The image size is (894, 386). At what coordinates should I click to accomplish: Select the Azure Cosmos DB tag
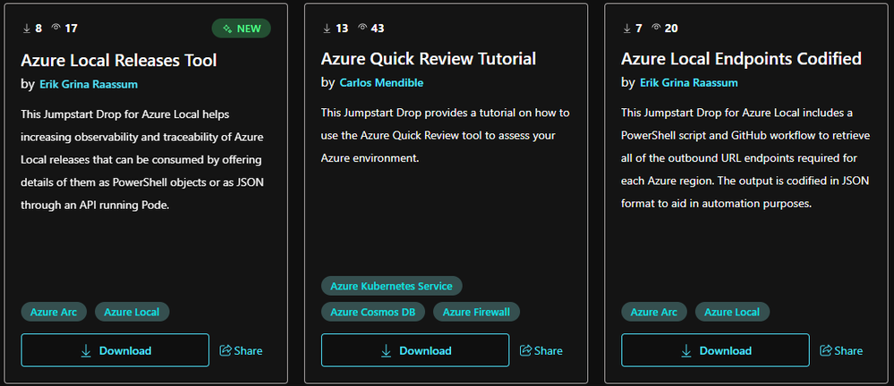click(373, 312)
